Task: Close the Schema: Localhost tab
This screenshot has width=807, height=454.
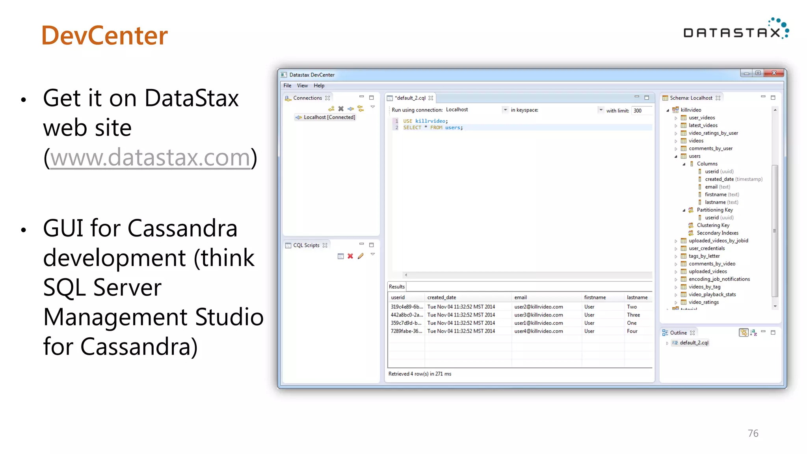Action: (x=718, y=98)
